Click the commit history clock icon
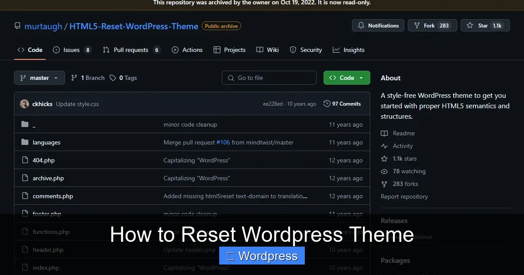The image size is (524, 275). pyautogui.click(x=327, y=104)
